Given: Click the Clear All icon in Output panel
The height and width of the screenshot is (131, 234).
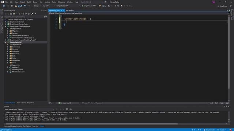Looking at the screenshot, I should tap(67, 109).
